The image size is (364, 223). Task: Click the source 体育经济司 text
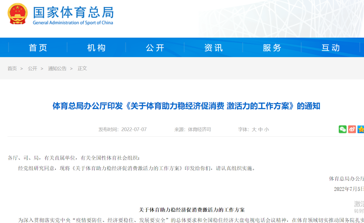(199, 129)
